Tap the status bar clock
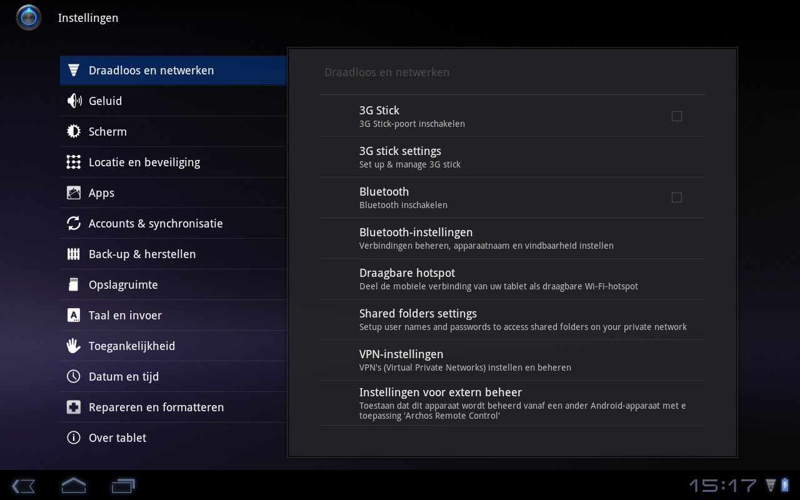 (722, 486)
